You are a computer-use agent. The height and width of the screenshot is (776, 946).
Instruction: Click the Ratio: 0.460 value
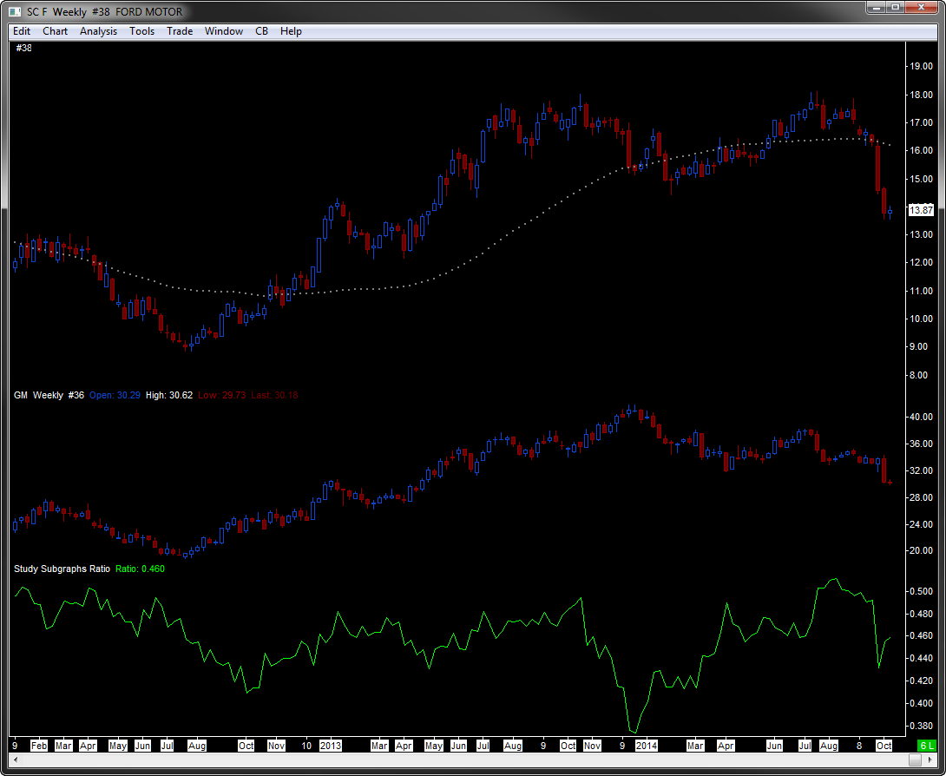140,569
